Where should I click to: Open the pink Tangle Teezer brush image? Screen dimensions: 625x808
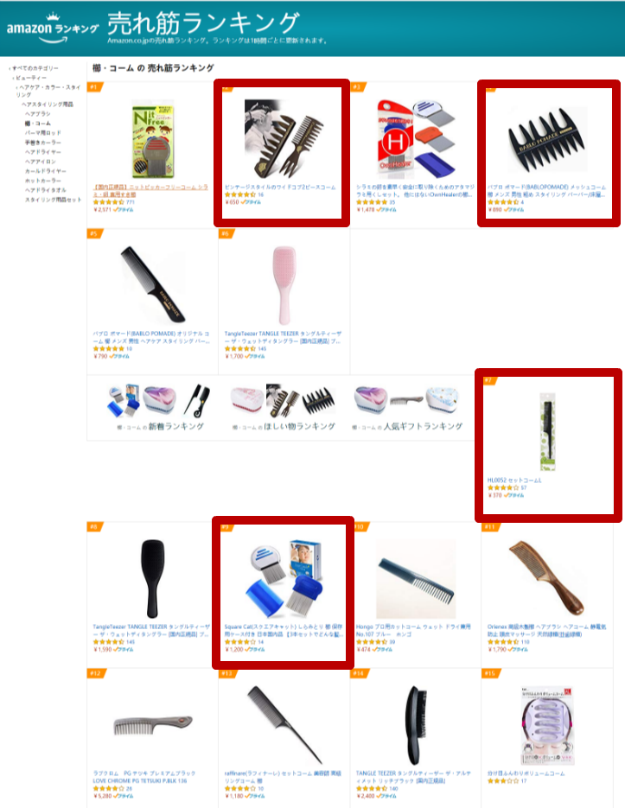[x=284, y=285]
